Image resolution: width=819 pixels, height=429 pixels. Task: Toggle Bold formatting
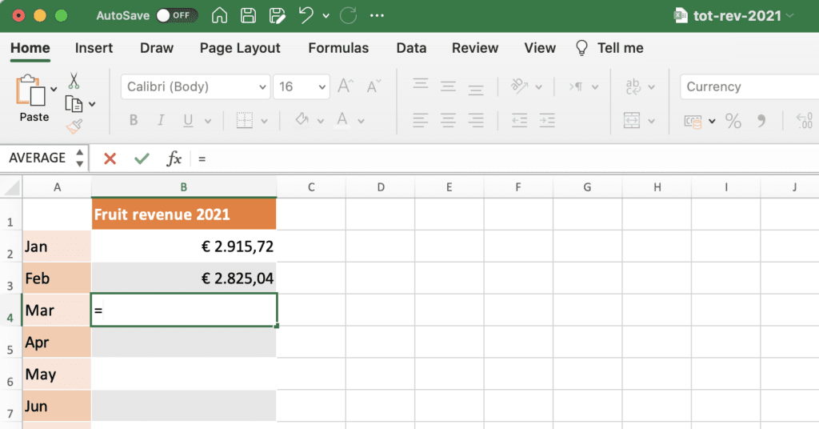tap(134, 121)
